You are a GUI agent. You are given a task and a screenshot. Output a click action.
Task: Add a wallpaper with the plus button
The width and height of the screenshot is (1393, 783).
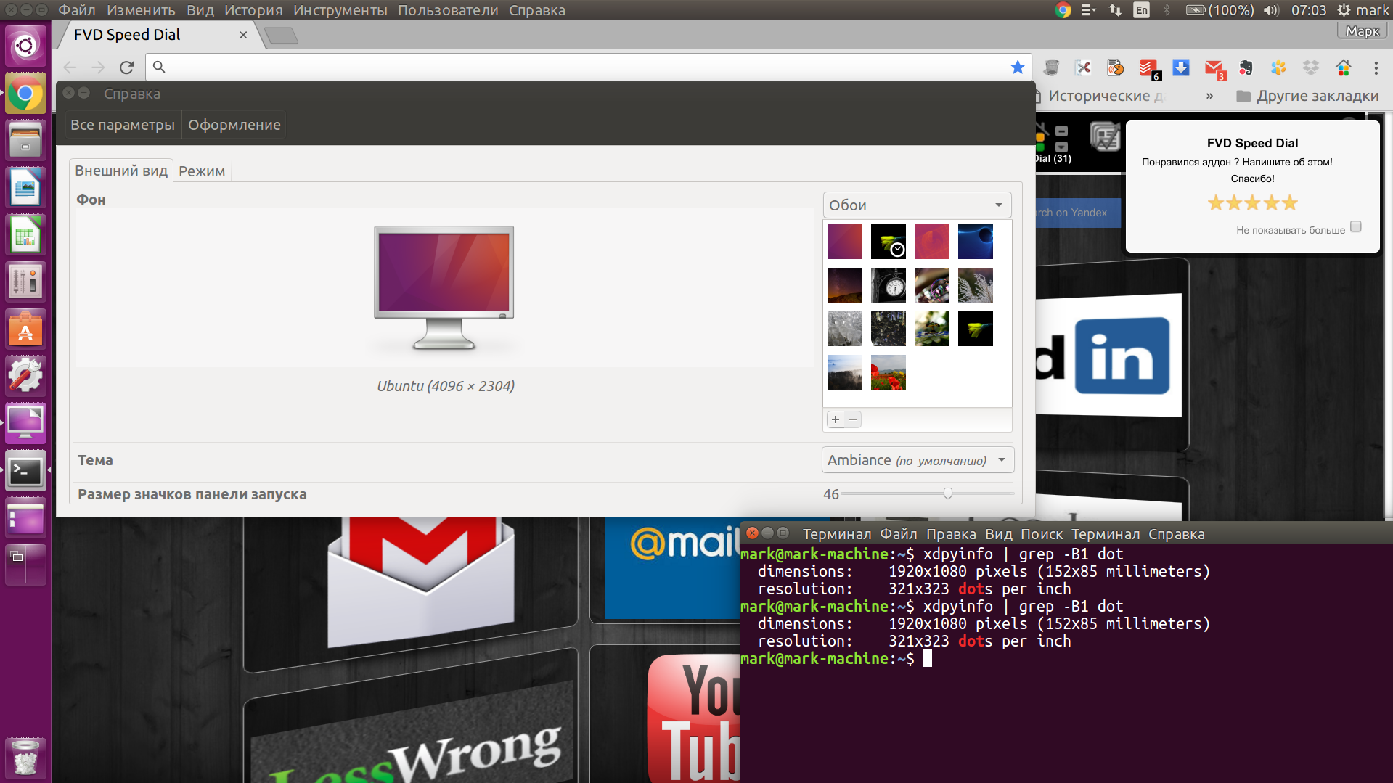[x=836, y=419]
